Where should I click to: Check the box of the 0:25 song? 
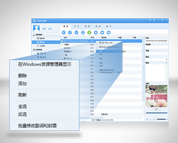[x=62, y=44]
